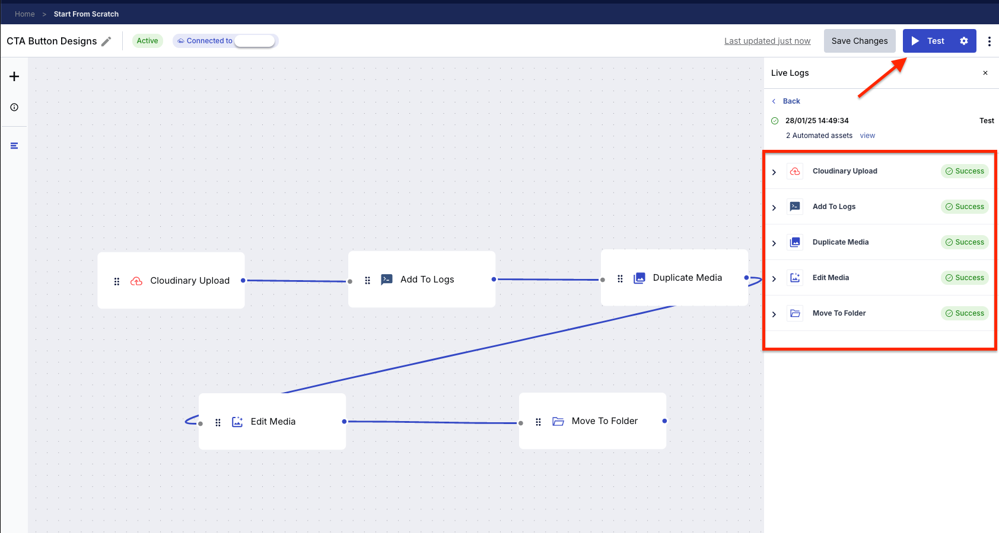Expand the Duplicate Media log entry chevron

pyautogui.click(x=774, y=243)
